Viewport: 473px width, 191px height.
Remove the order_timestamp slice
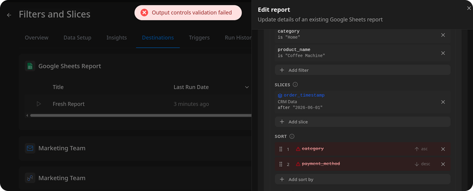click(443, 102)
